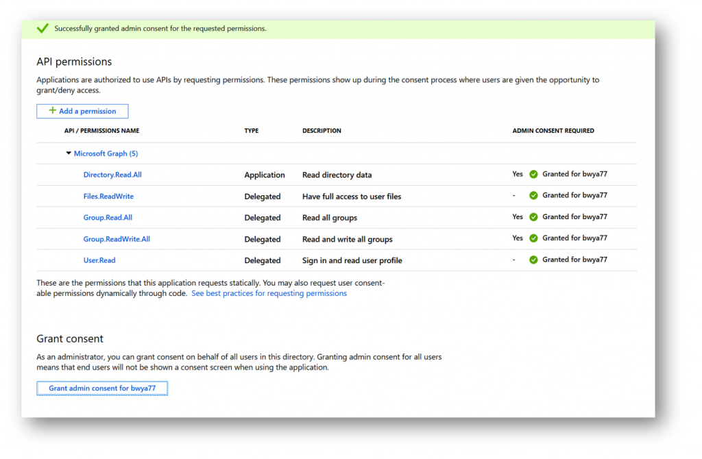
Task: Open the User.Read permission link
Action: 99,260
